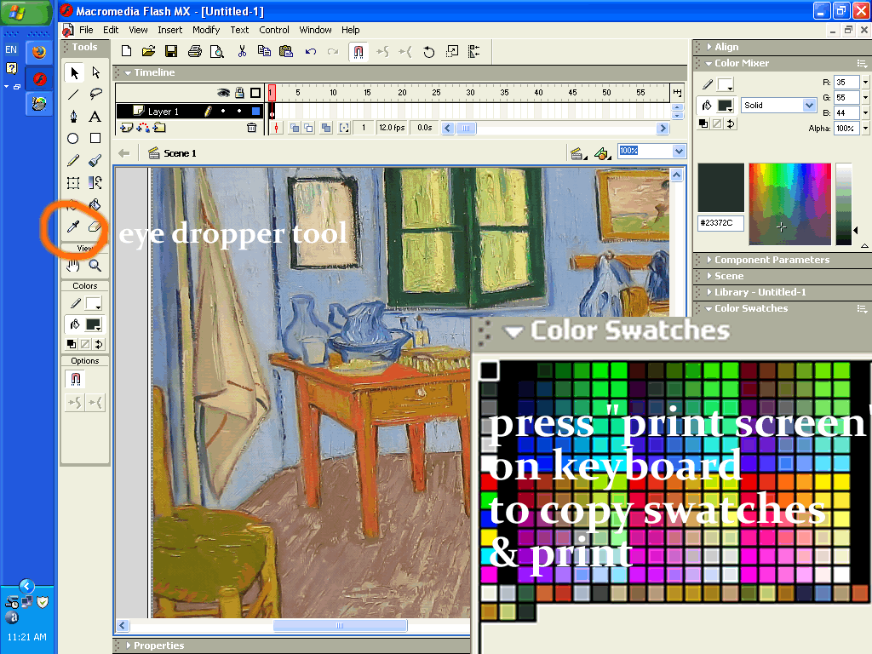
Task: Click the Print toolbar icon
Action: [195, 52]
